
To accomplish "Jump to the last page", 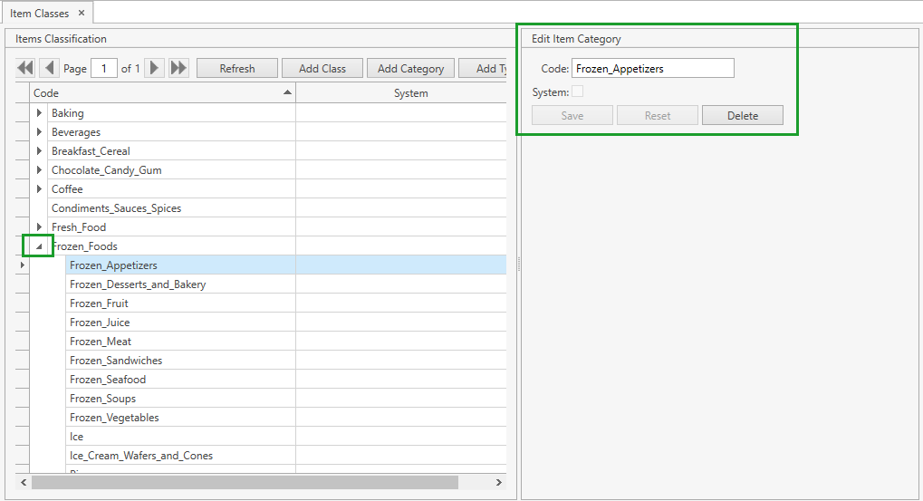I will click(178, 68).
